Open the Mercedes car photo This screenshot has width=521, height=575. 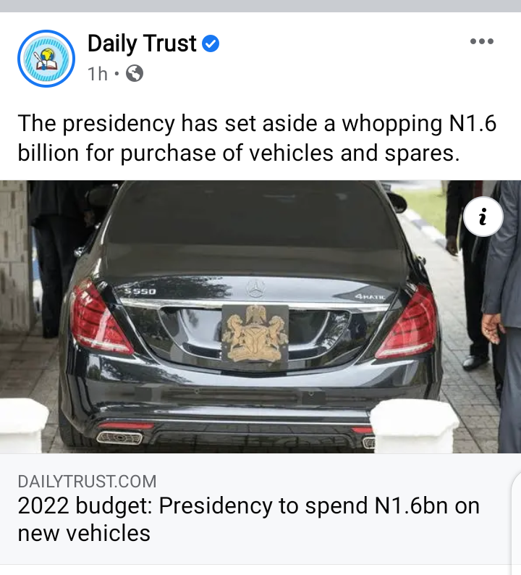tap(260, 317)
